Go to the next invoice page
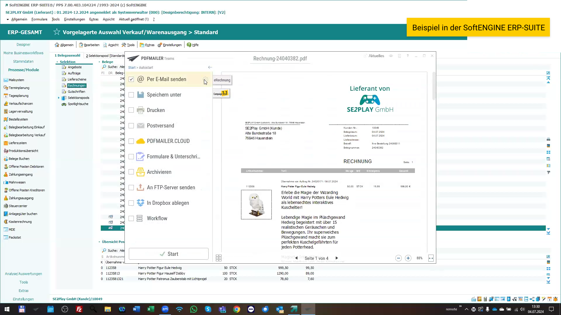Screen dimensions: 561x315 pos(337,258)
